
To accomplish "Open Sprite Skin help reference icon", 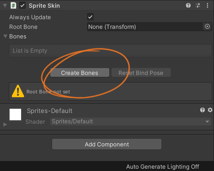I will pos(188,5).
